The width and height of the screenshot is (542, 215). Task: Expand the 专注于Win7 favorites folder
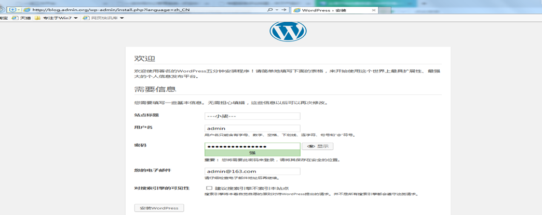coord(76,18)
